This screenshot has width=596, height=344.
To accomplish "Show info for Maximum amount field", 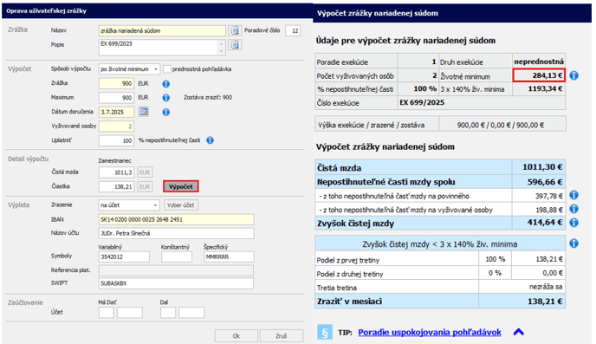I will click(166, 98).
